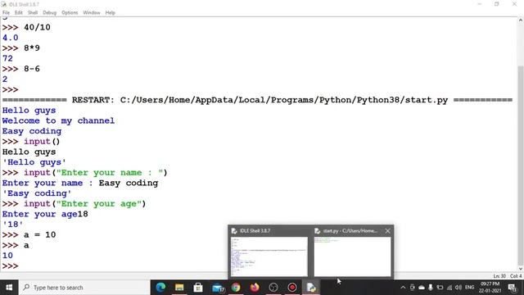This screenshot has height=295, width=524.
Task: Click the ENG language indicator
Action: pyautogui.click(x=469, y=288)
